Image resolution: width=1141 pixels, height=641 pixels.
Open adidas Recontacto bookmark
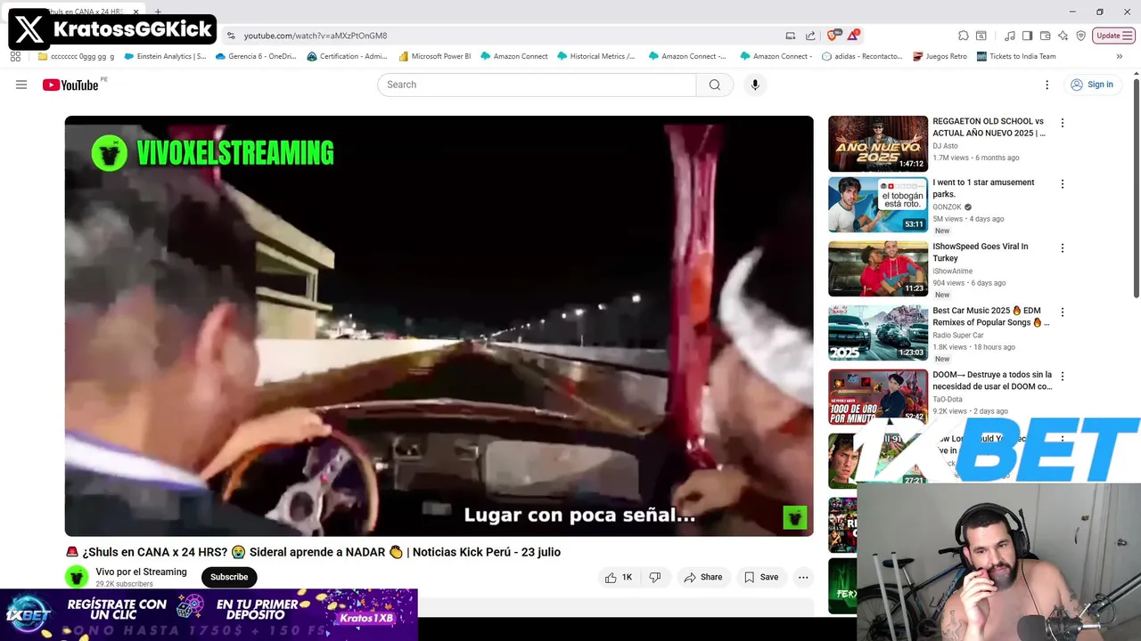pos(862,56)
